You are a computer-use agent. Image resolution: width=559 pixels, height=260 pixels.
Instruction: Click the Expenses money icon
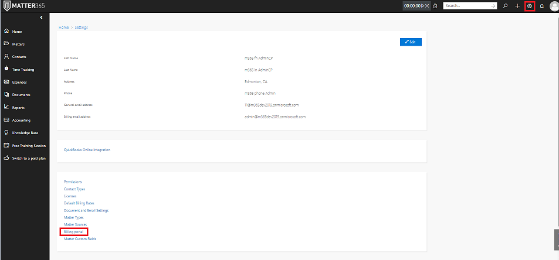6,82
